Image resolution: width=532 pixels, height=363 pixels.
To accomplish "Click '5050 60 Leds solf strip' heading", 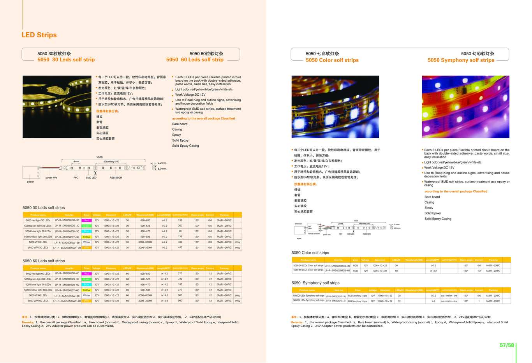I will click(195, 60).
